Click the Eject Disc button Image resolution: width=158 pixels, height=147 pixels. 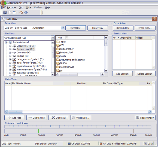pos(76,28)
